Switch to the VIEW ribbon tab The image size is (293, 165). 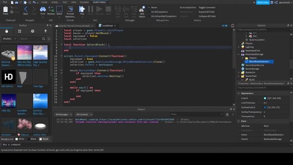[74, 2]
